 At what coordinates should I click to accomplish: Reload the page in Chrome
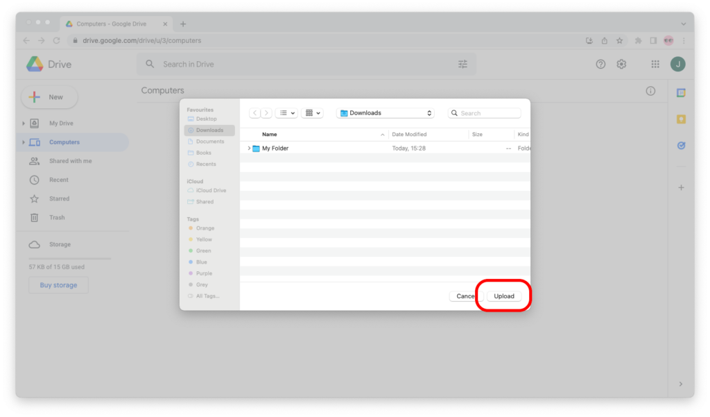57,41
